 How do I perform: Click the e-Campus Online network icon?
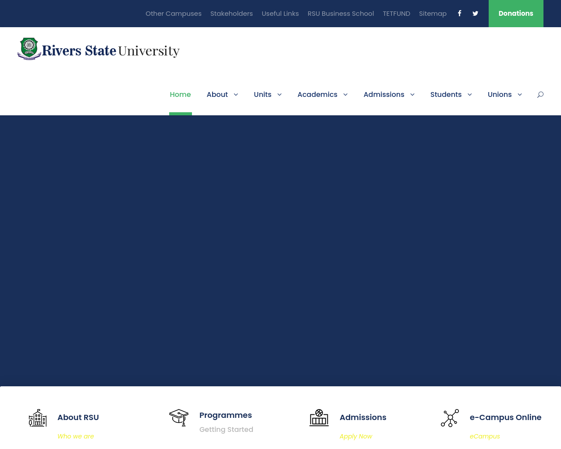click(450, 418)
